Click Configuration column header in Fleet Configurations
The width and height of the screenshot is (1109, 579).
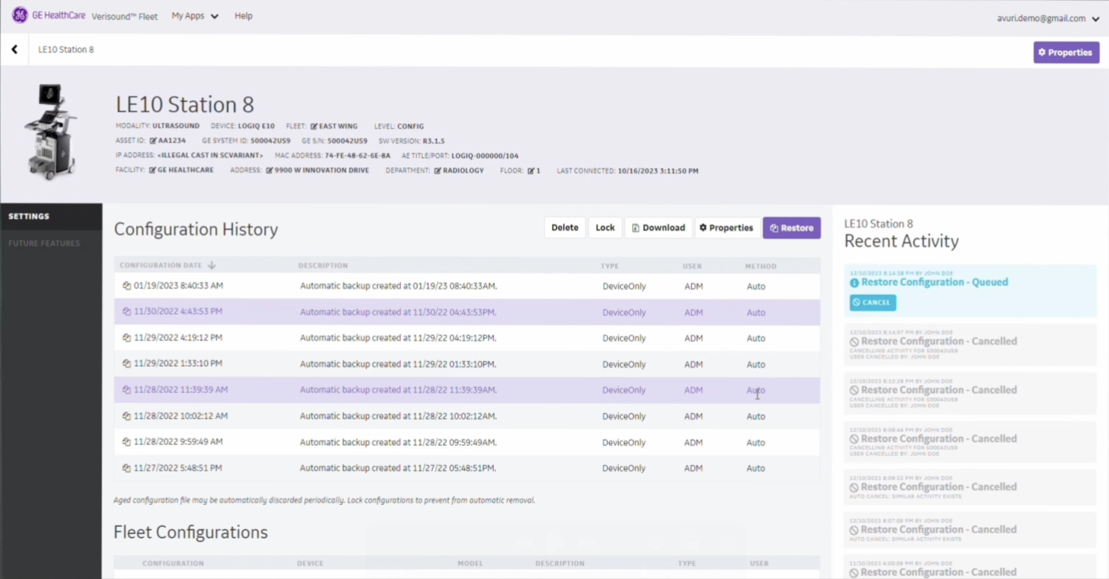tap(173, 564)
